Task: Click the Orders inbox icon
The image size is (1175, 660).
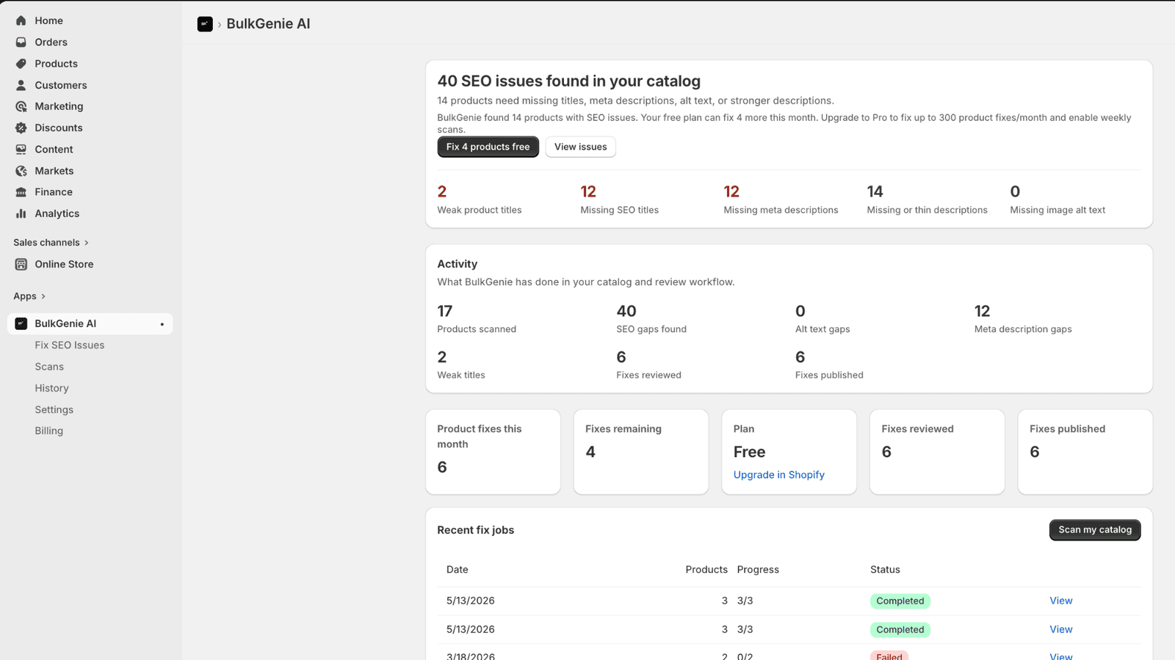Action: tap(21, 42)
